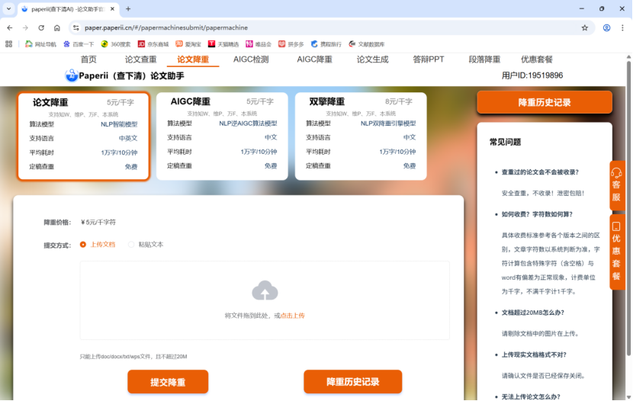The width and height of the screenshot is (633, 401).
Task: Open the 论文生成 nav tab
Action: pos(372,59)
